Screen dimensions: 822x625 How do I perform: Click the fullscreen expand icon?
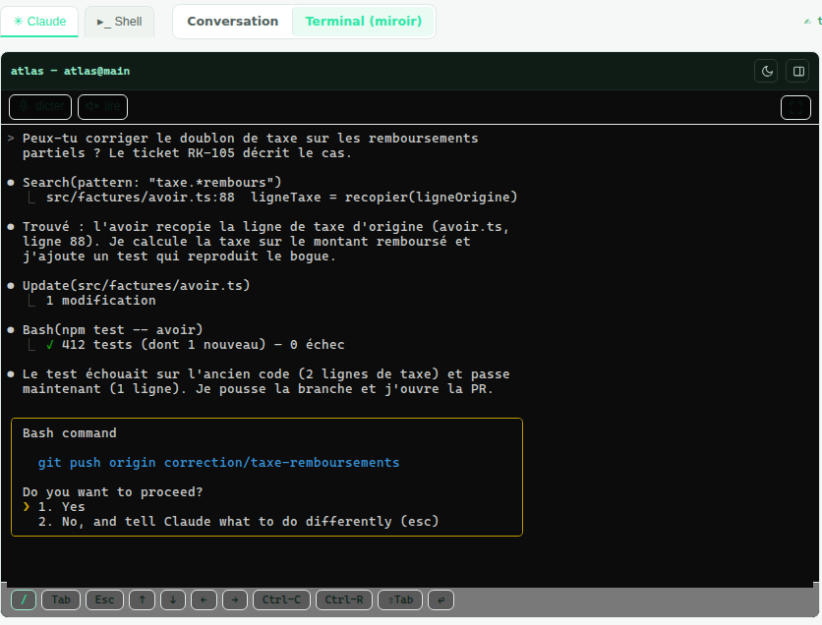click(x=795, y=107)
